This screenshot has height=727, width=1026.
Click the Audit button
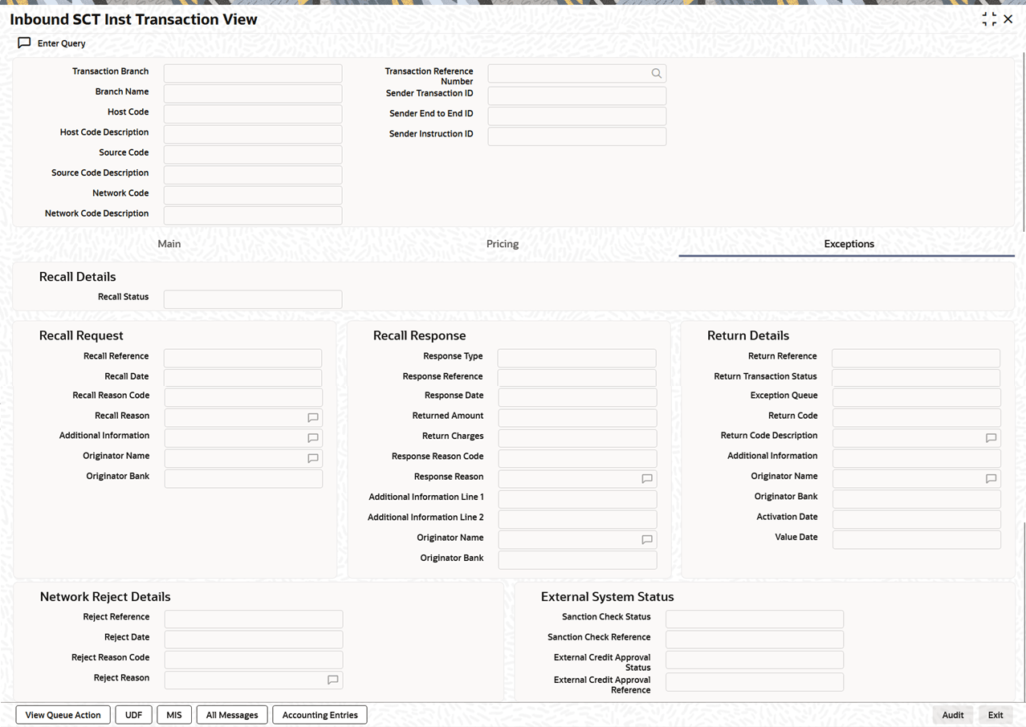pos(953,715)
